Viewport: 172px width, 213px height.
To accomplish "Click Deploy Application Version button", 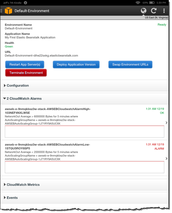I will point(76,65).
